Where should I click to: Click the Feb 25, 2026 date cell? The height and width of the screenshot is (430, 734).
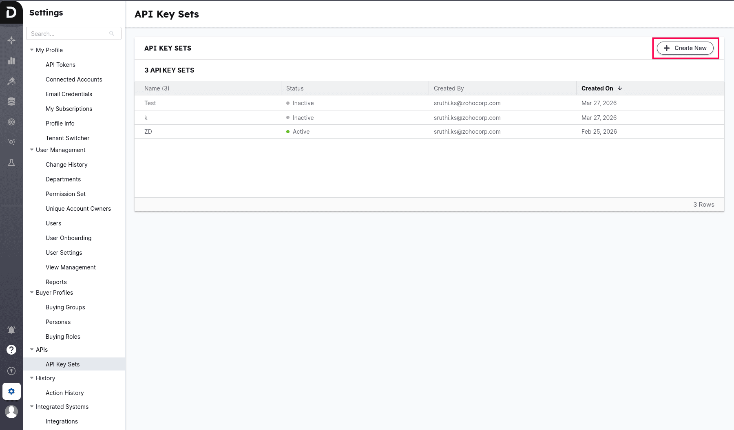599,132
